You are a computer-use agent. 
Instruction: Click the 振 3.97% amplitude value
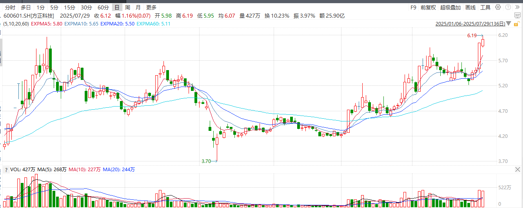coord(304,16)
